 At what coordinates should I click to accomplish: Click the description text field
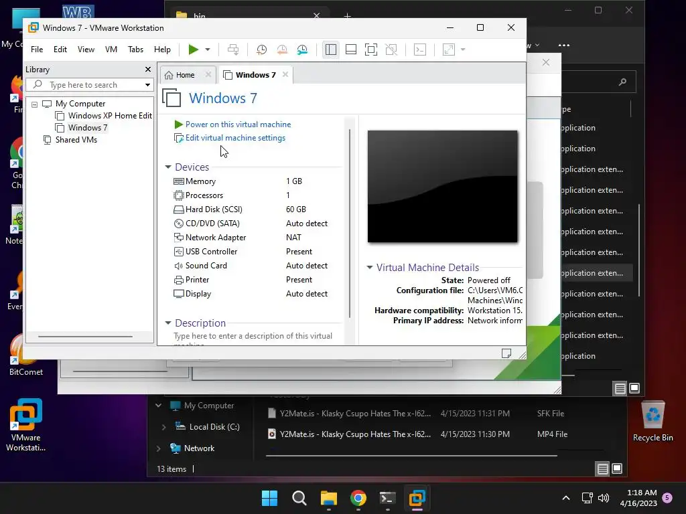254,339
